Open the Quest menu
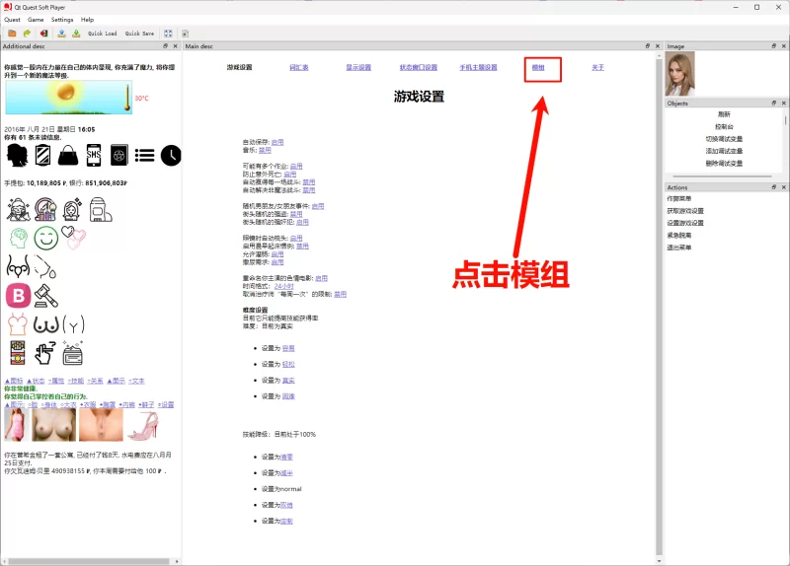Image resolution: width=790 pixels, height=566 pixels. click(x=12, y=20)
